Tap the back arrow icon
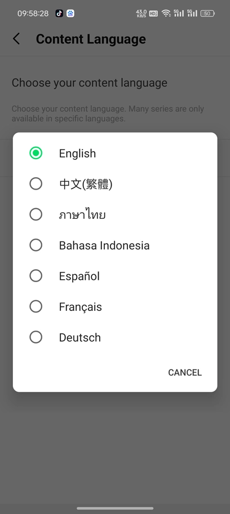230x514 pixels. pyautogui.click(x=16, y=39)
